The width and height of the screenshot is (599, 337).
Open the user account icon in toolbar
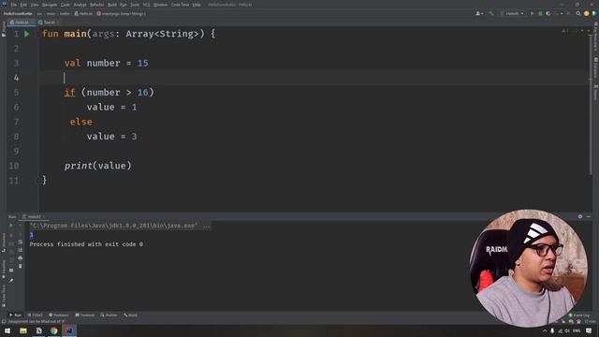point(478,13)
